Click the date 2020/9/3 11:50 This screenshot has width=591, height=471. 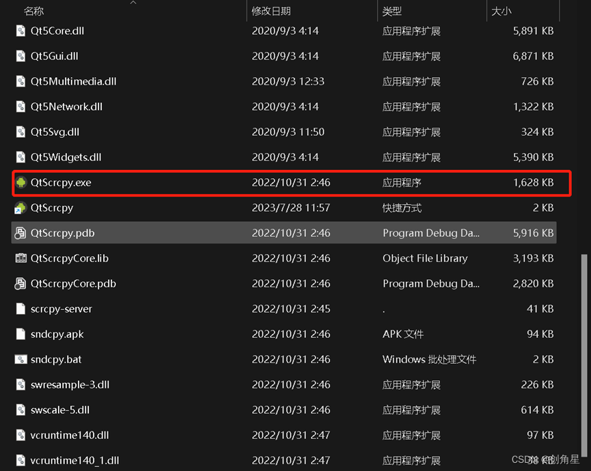coord(288,132)
